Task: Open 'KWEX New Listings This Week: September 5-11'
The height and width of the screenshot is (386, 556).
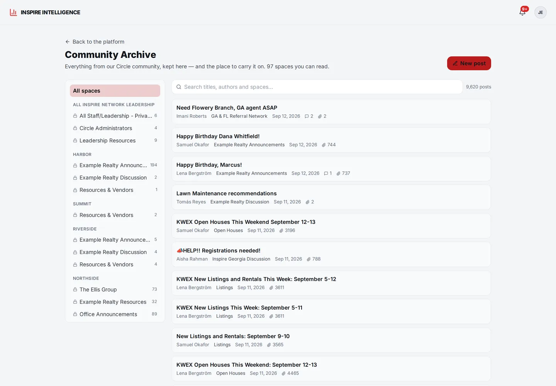Action: click(331, 312)
